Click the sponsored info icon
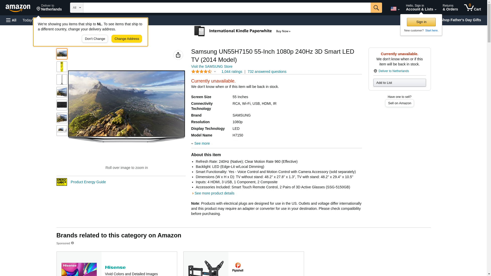Viewport: 491px width, 276px height. (x=72, y=243)
